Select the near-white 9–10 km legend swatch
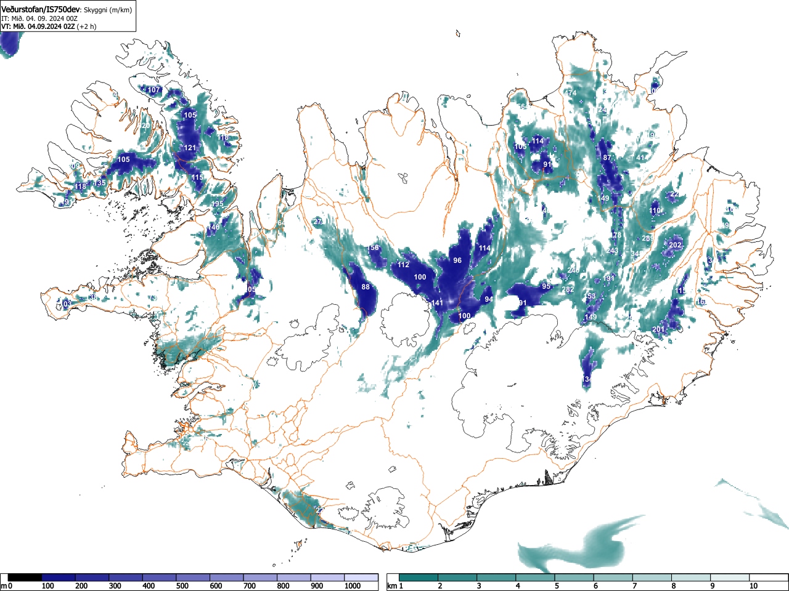 point(730,577)
